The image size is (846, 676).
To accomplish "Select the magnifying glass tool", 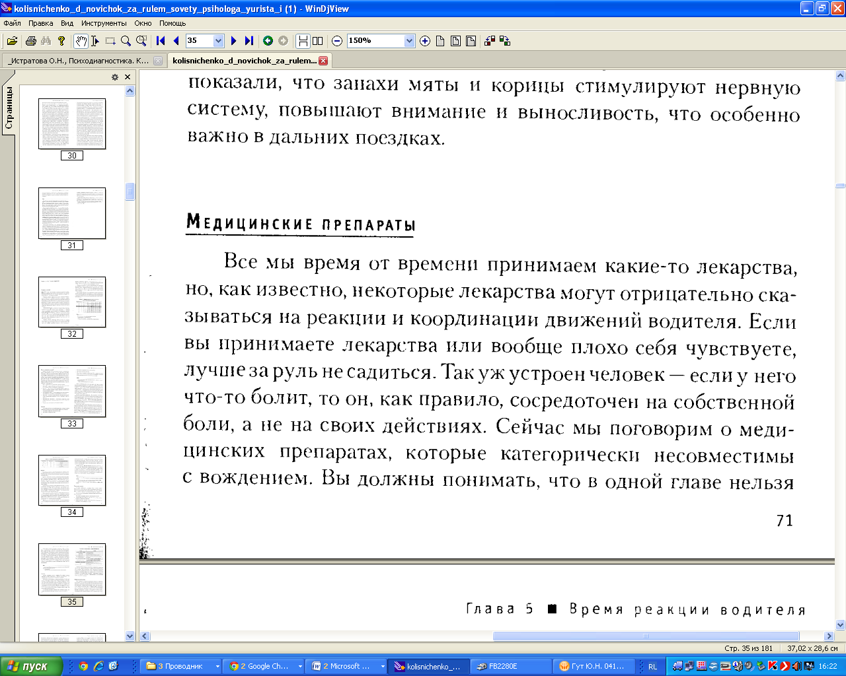I will pos(126,41).
